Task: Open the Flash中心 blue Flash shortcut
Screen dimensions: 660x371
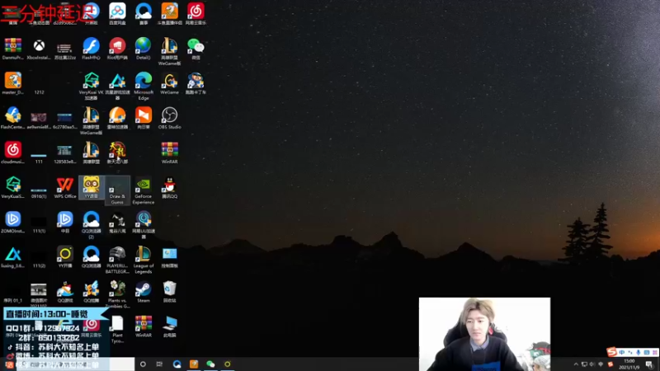Action: pyautogui.click(x=92, y=49)
